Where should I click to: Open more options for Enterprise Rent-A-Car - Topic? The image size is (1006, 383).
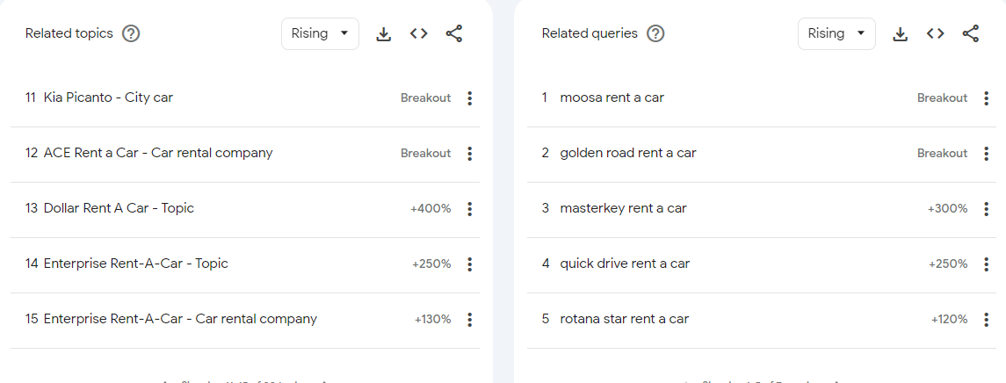pyautogui.click(x=470, y=264)
